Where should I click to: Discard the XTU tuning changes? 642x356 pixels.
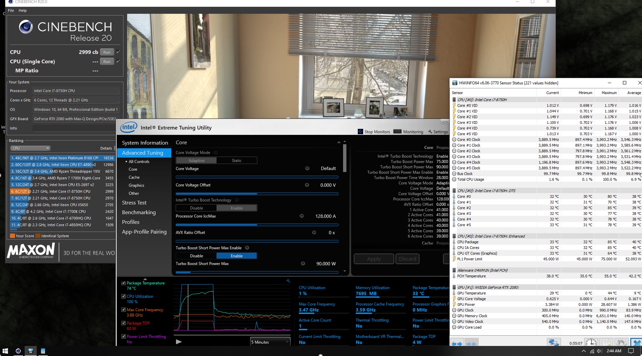coord(407,259)
